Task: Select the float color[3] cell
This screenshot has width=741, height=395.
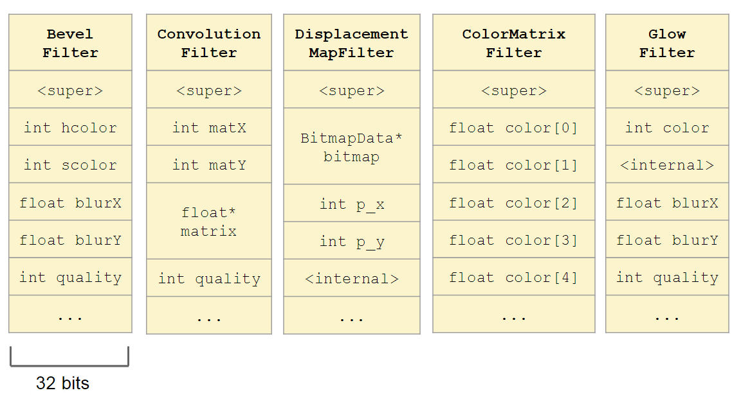Action: (514, 240)
